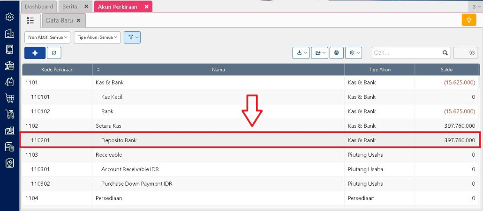Click the printer icon in toolbar
483x211 pixels.
pyautogui.click(x=336, y=53)
